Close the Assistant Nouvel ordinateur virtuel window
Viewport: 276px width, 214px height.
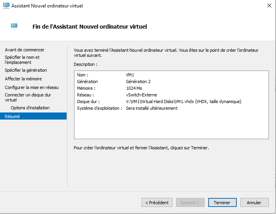269,6
